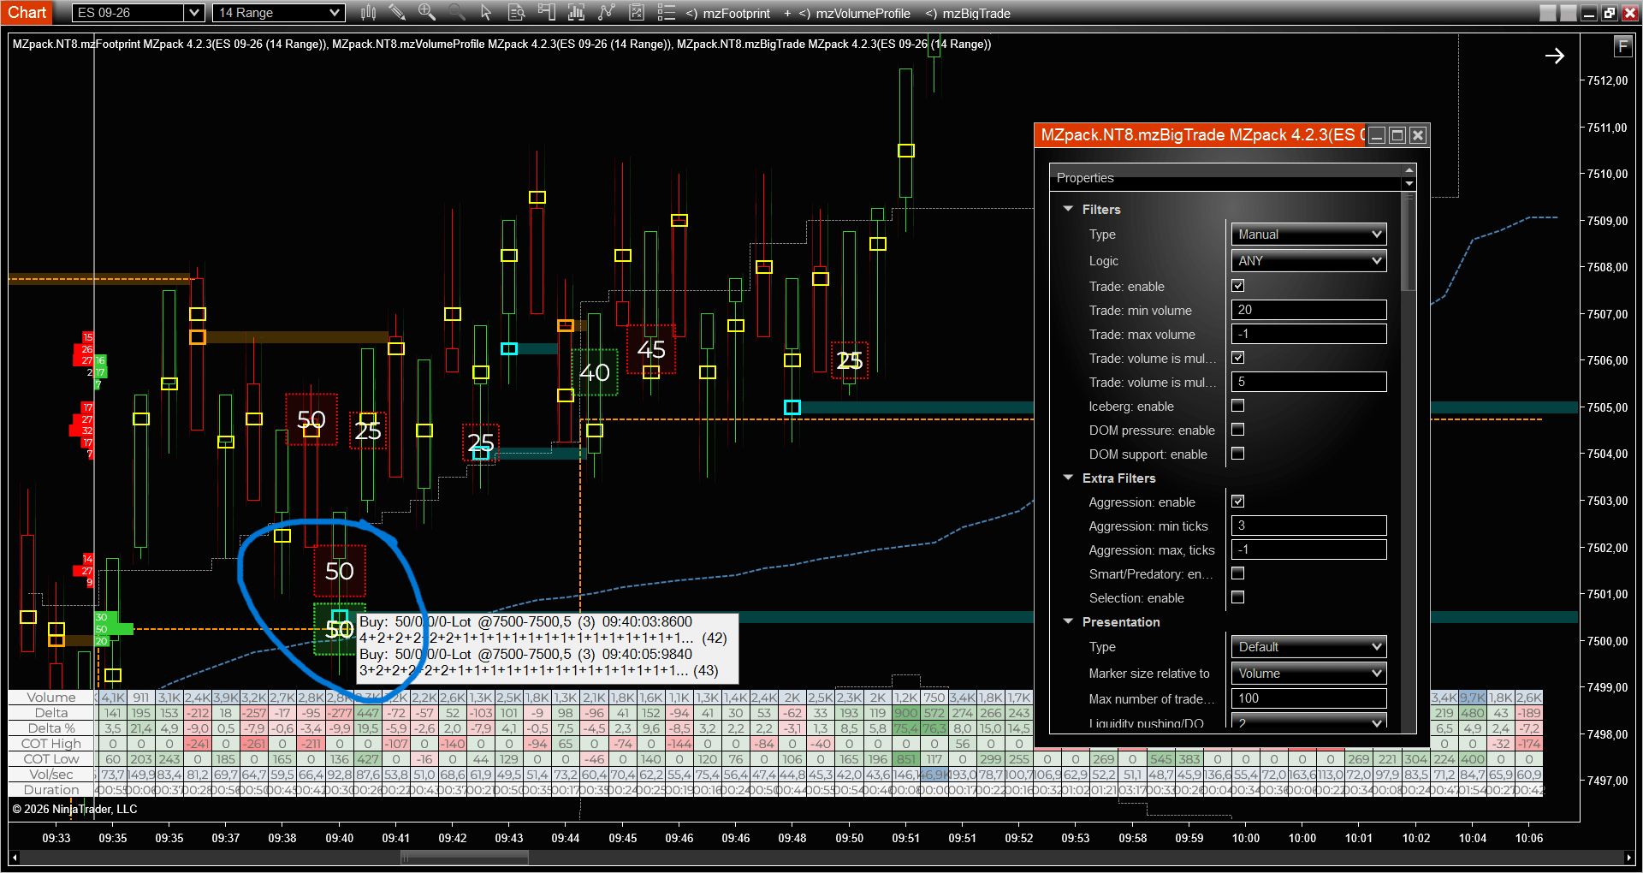
Task: Click the Delta % row label
Action: pos(51,728)
